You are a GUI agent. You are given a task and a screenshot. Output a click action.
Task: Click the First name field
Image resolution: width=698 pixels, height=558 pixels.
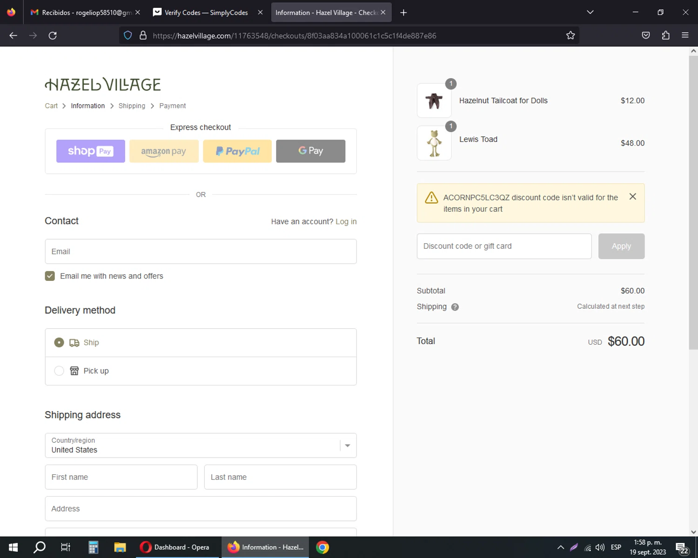point(121,477)
